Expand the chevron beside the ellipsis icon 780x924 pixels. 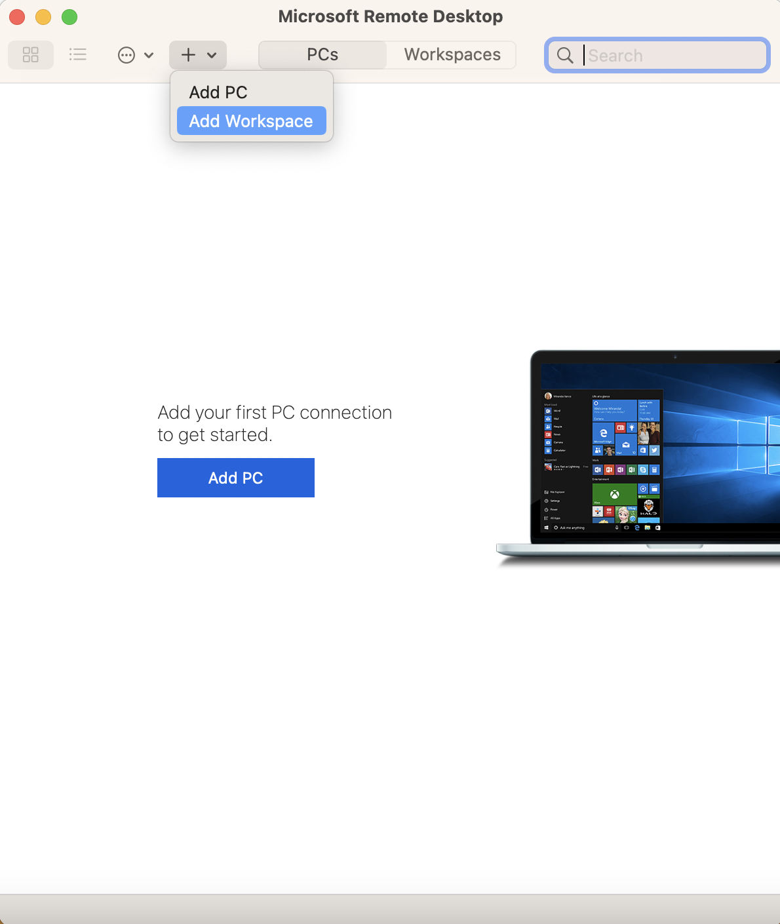tap(149, 55)
